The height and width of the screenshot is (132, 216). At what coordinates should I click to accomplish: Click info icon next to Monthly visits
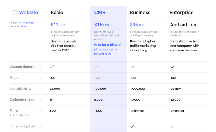(40, 89)
